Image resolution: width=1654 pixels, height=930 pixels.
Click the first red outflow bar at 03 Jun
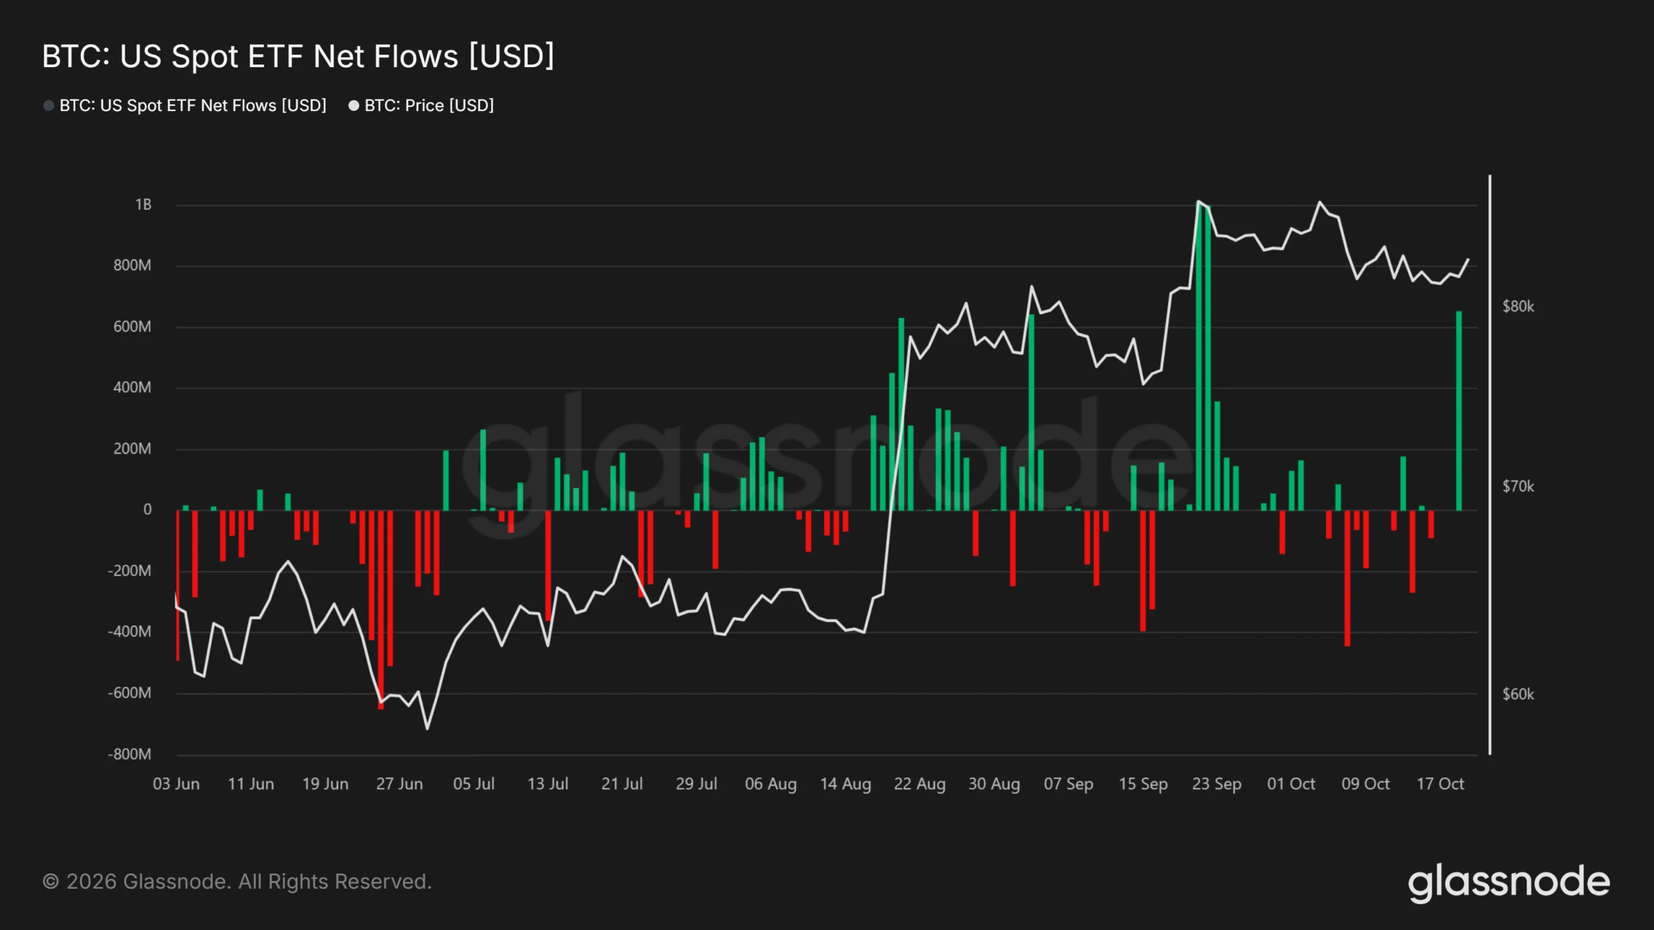click(178, 585)
